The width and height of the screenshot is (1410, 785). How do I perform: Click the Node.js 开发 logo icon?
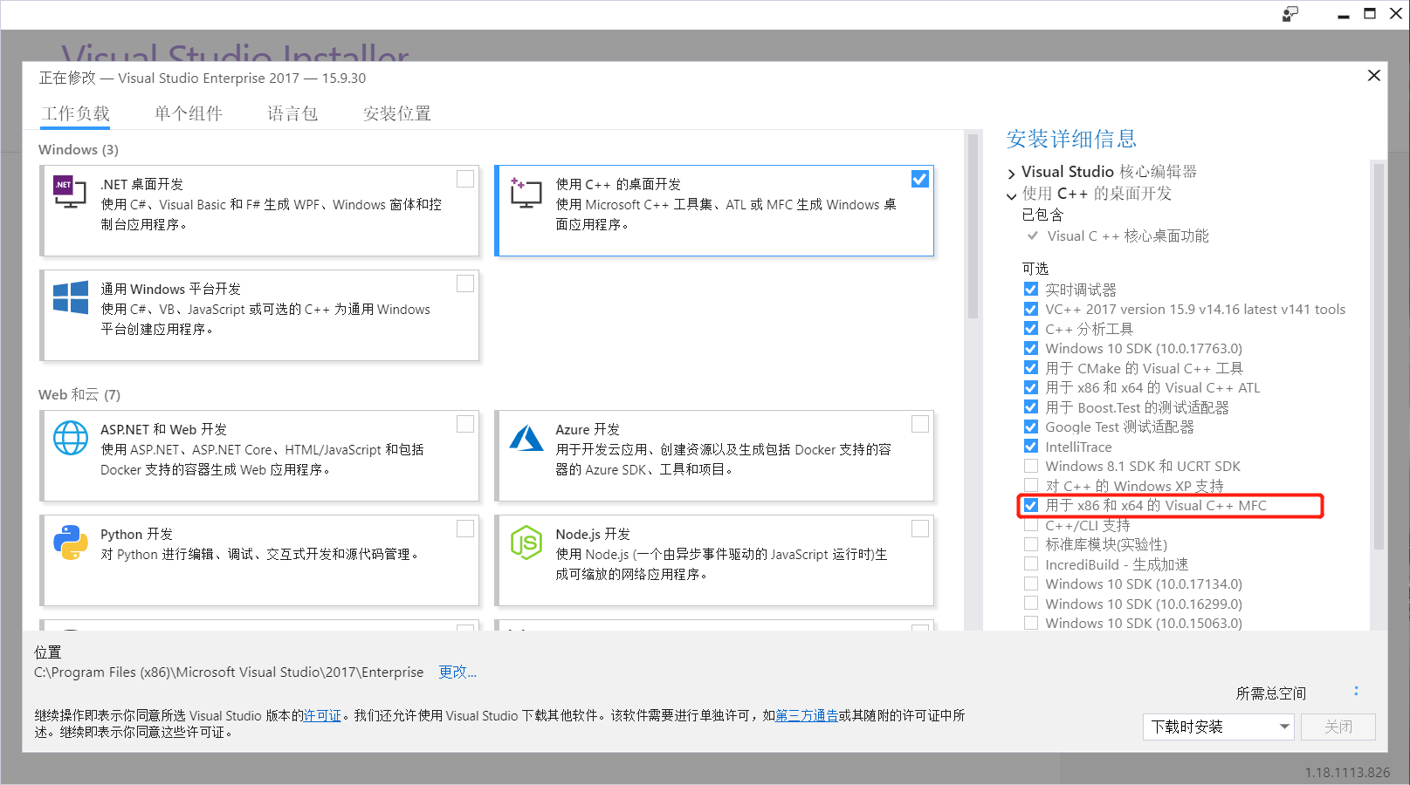[x=526, y=543]
